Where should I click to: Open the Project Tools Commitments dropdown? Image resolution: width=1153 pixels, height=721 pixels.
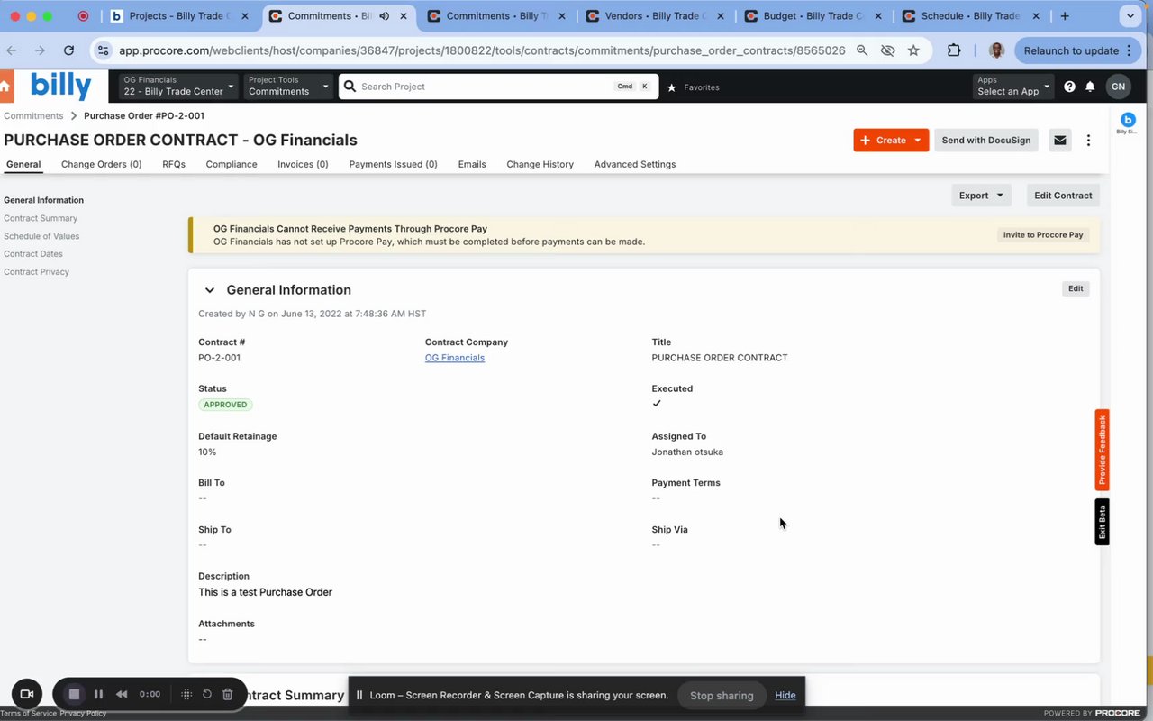(x=288, y=86)
